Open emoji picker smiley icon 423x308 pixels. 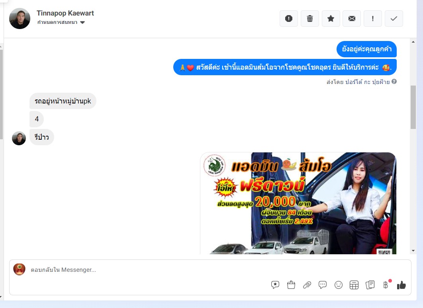(338, 285)
